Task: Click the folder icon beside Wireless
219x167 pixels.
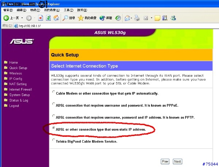Action: point(6,73)
